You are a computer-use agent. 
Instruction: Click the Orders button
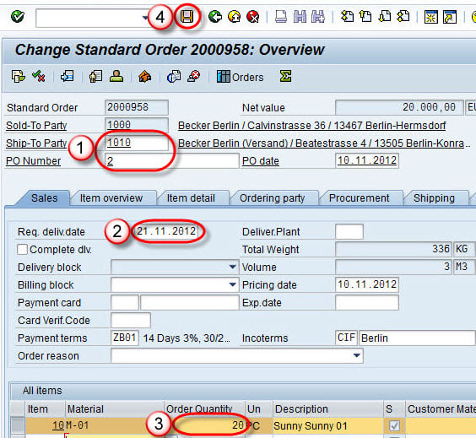click(240, 77)
